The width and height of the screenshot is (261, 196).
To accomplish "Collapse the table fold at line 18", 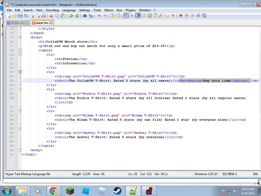I will click(x=20, y=50).
